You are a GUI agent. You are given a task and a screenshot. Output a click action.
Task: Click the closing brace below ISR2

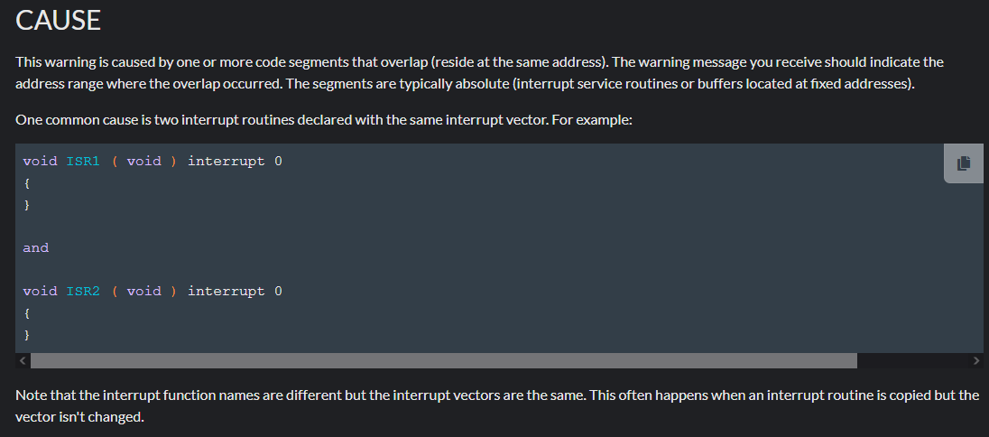(27, 334)
